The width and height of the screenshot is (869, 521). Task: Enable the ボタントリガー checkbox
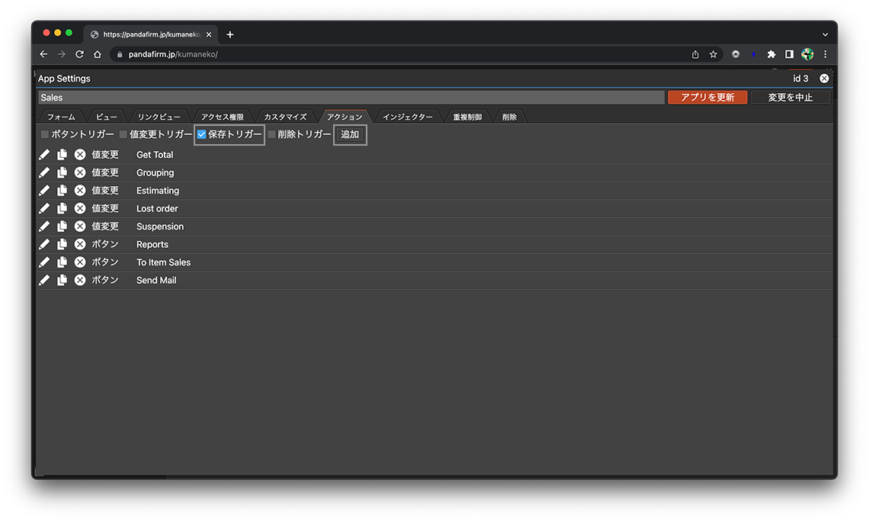[45, 134]
